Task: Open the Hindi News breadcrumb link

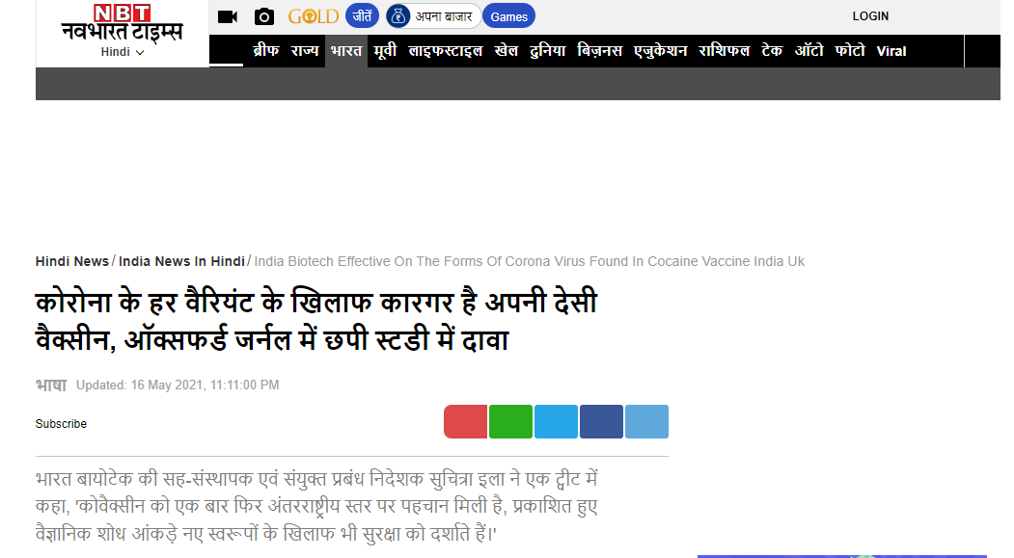Action: (71, 261)
